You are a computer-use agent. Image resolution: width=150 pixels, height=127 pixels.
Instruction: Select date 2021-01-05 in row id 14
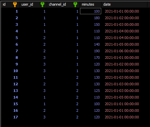coord(122,97)
